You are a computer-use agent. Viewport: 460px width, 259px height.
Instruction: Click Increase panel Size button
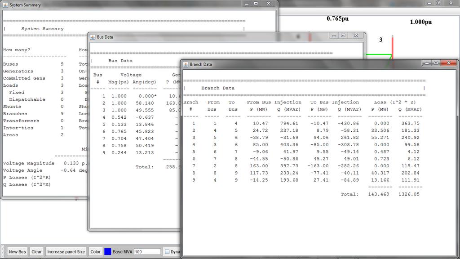[x=66, y=252]
